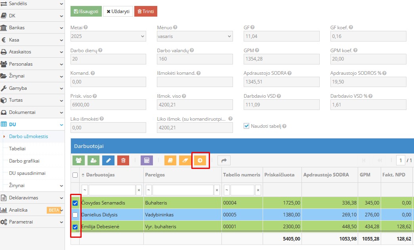414x250 pixels.
Task: Check the Danielius Didysis row checkbox
Action: pyautogui.click(x=75, y=215)
